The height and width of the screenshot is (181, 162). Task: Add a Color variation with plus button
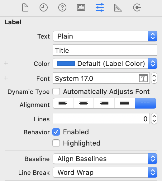tap(6, 63)
